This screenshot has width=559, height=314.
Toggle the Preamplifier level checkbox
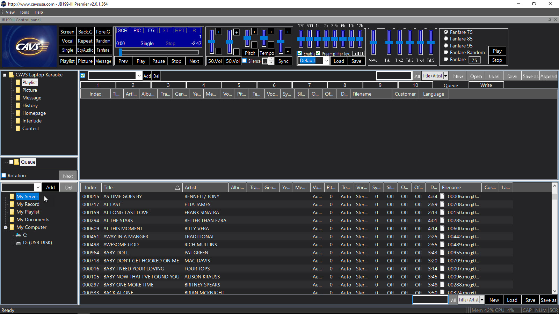pos(318,53)
